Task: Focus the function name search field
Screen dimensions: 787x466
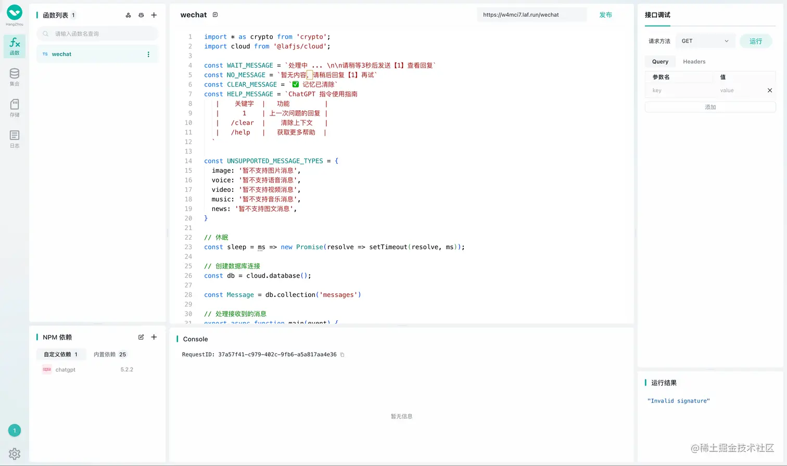Action: pyautogui.click(x=97, y=34)
